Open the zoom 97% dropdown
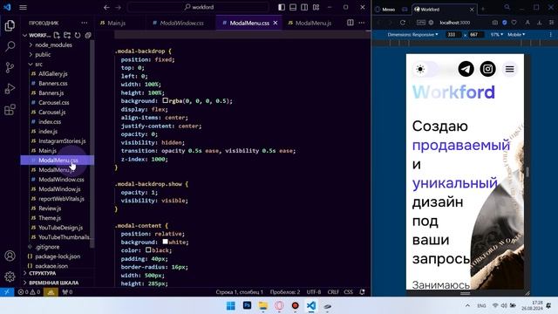The height and width of the screenshot is (314, 558). click(x=496, y=35)
